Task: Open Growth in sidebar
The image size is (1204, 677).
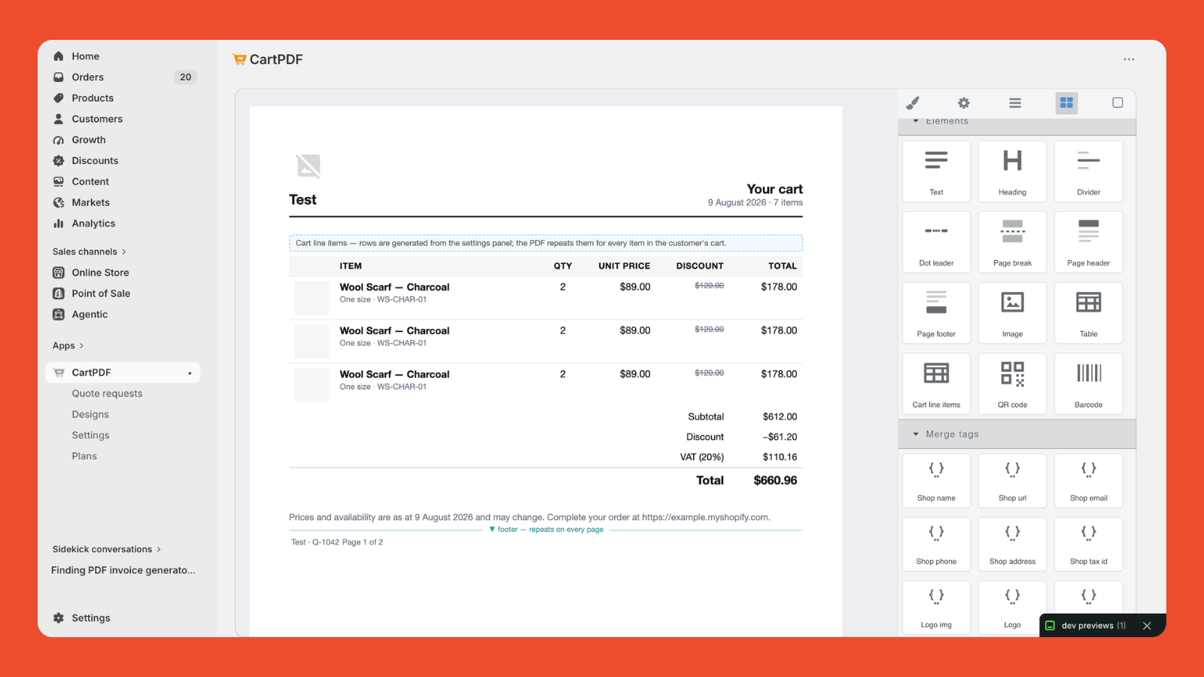Action: tap(124, 140)
